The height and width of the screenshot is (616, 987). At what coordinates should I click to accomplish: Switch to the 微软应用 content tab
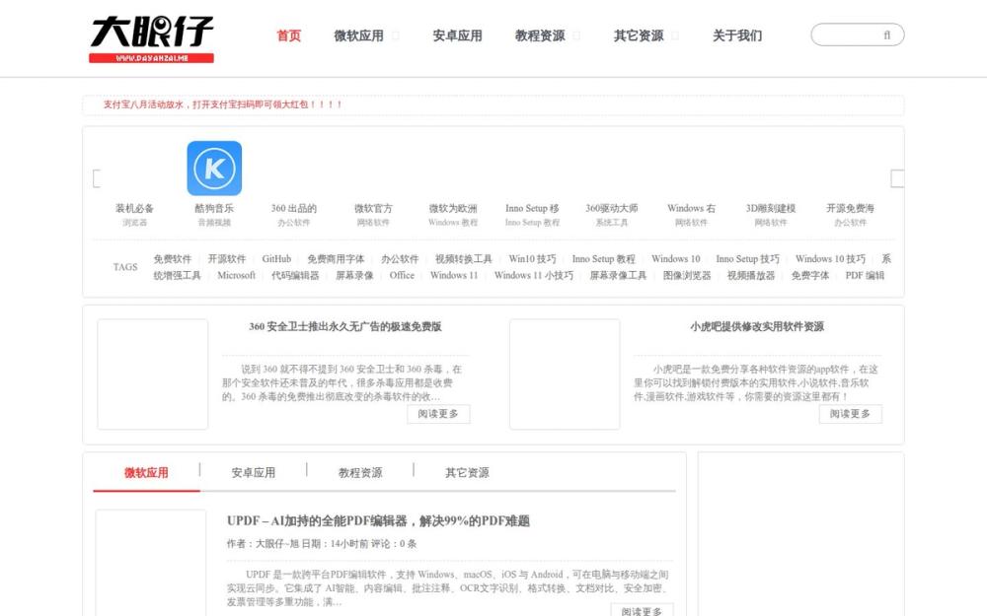tap(146, 473)
